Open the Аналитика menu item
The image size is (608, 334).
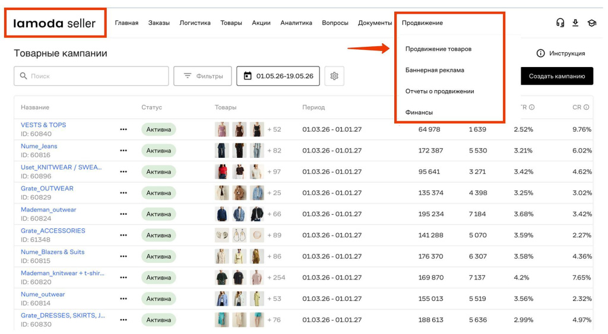(x=296, y=23)
